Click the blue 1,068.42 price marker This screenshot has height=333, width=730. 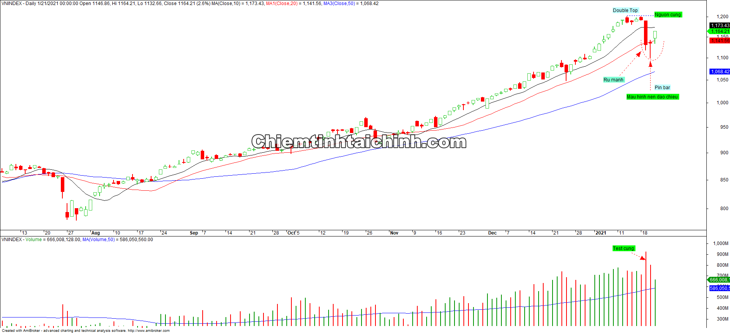720,72
